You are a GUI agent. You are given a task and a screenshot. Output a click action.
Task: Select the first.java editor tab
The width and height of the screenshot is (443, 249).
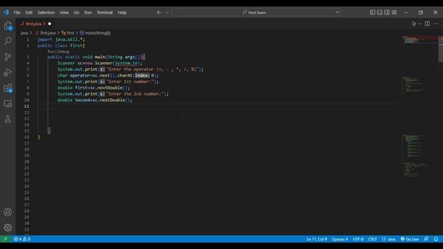click(33, 24)
